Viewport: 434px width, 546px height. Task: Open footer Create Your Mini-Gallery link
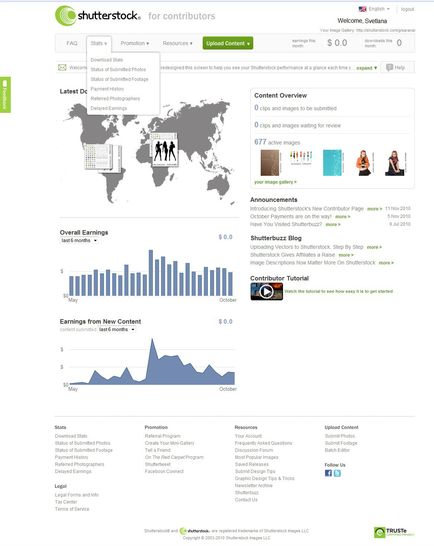point(170,443)
